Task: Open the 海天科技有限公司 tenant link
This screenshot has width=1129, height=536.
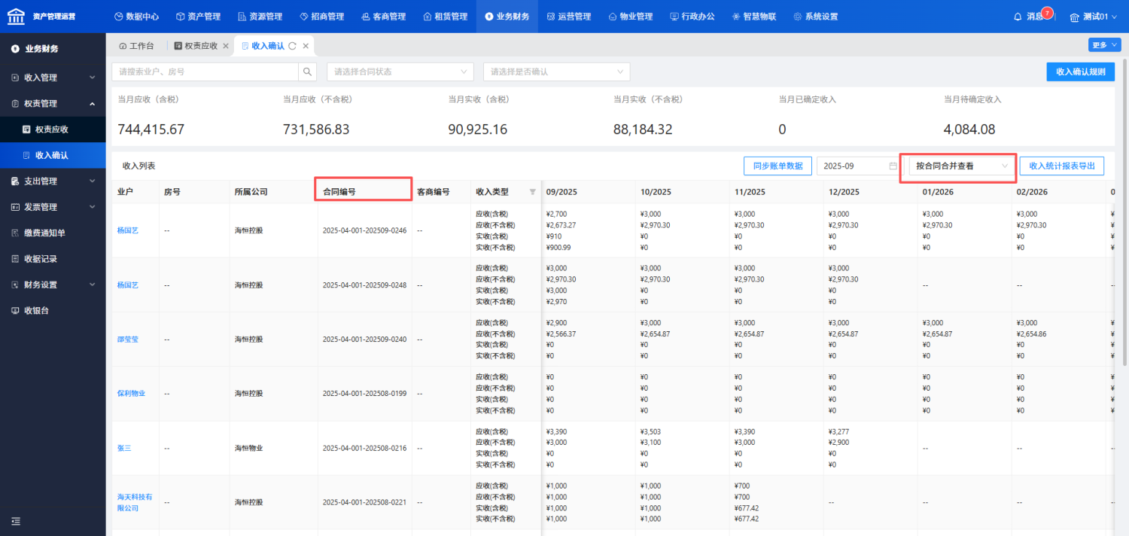Action: (x=135, y=502)
